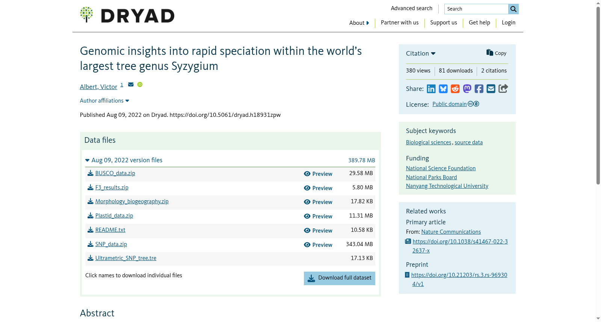This screenshot has width=601, height=322.
Task: Collapse the Aug 09, 2022 version files
Action: 124,160
